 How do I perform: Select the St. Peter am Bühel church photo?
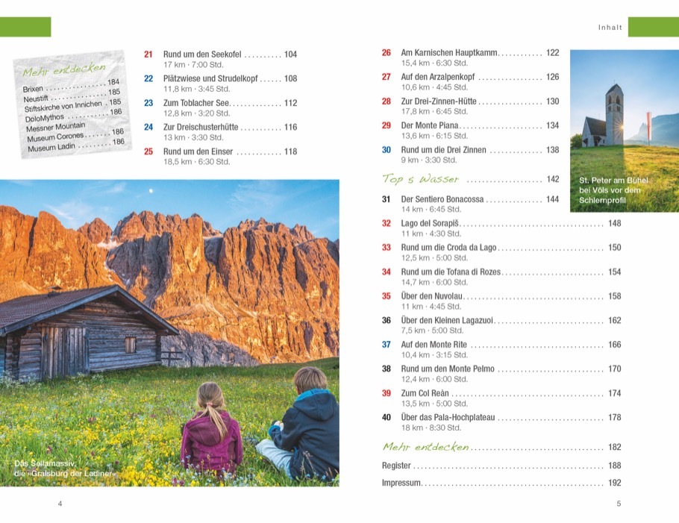[x=624, y=131]
